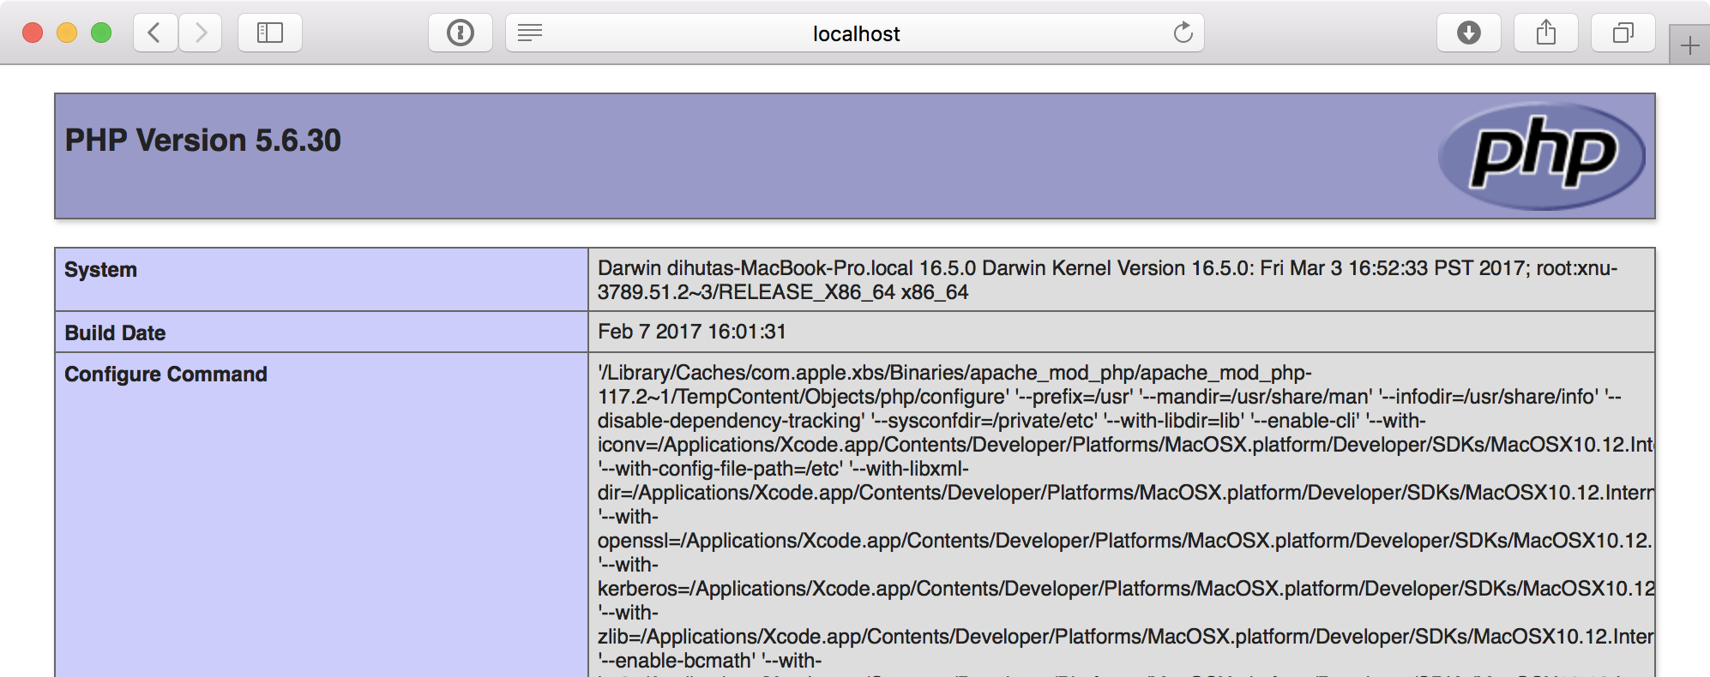Screen dimensions: 1710x677
Task: Close the Safari window
Action: coord(33,33)
